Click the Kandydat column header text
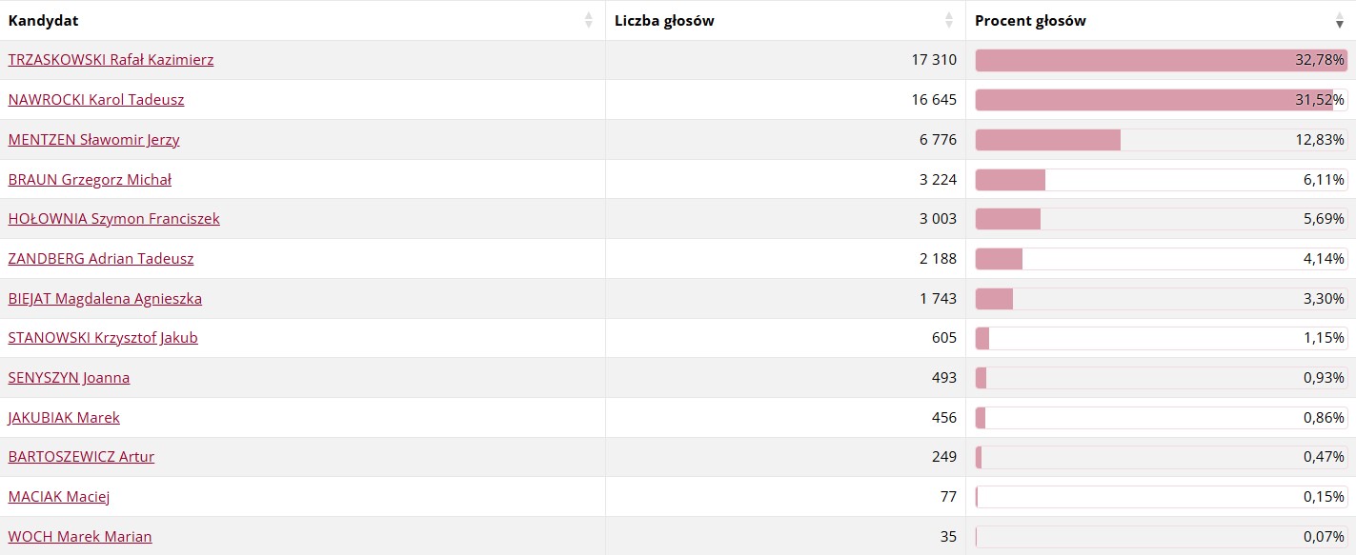The width and height of the screenshot is (1356, 555). (x=43, y=21)
